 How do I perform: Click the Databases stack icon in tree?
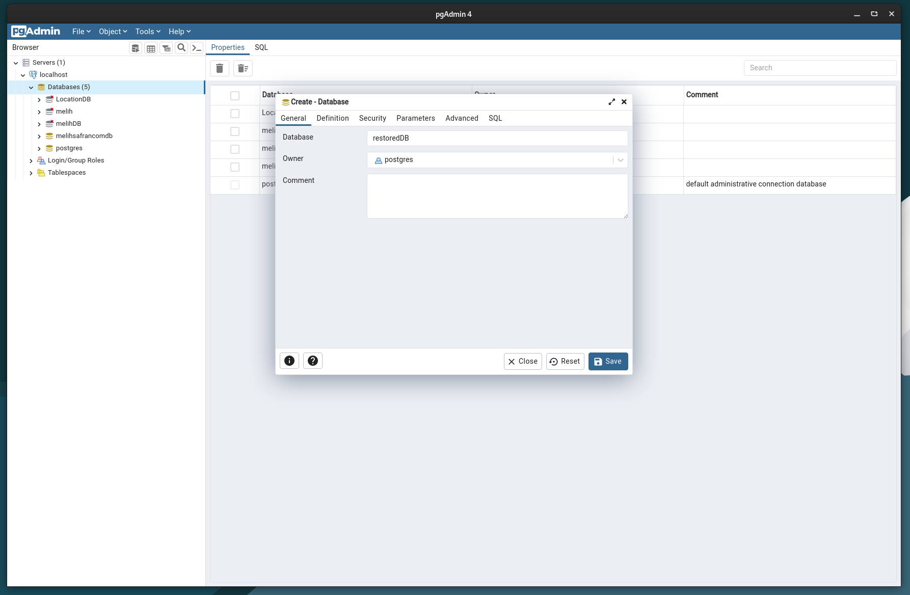41,87
